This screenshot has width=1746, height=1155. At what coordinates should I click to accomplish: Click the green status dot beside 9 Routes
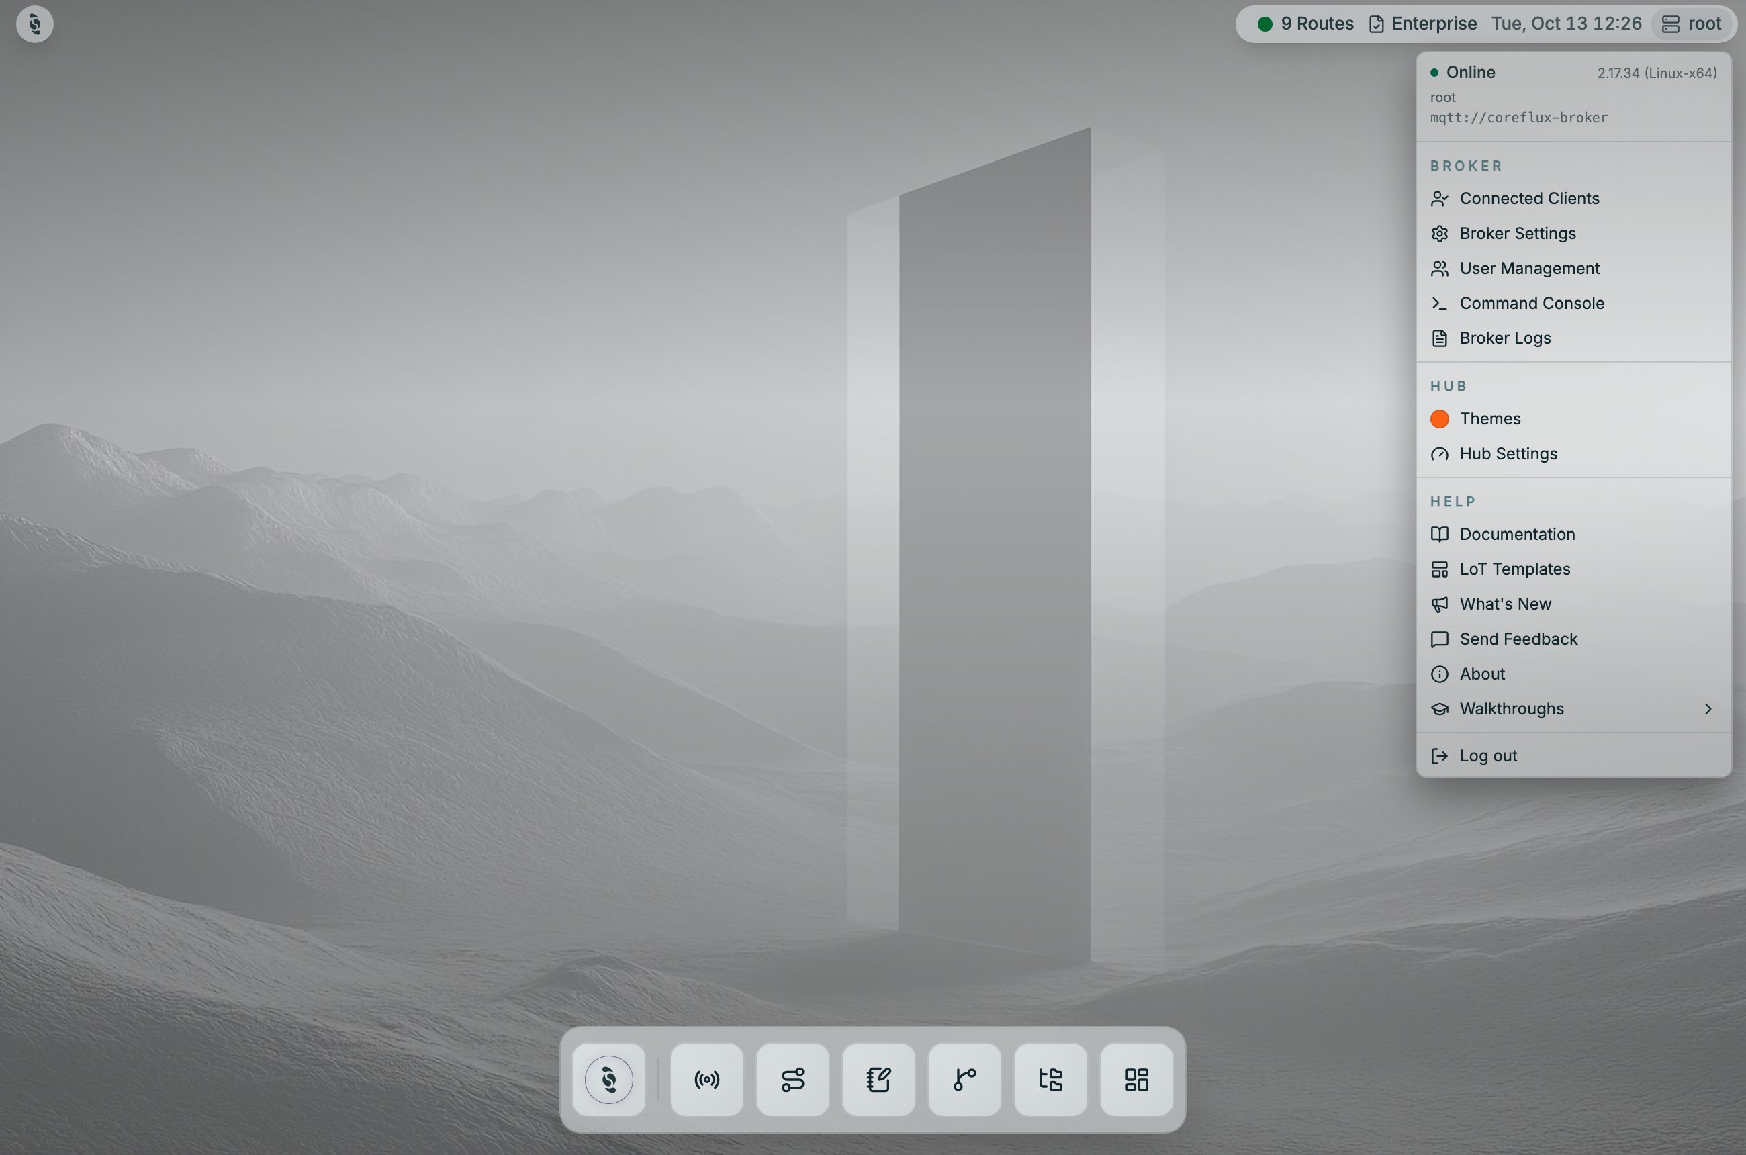point(1265,24)
